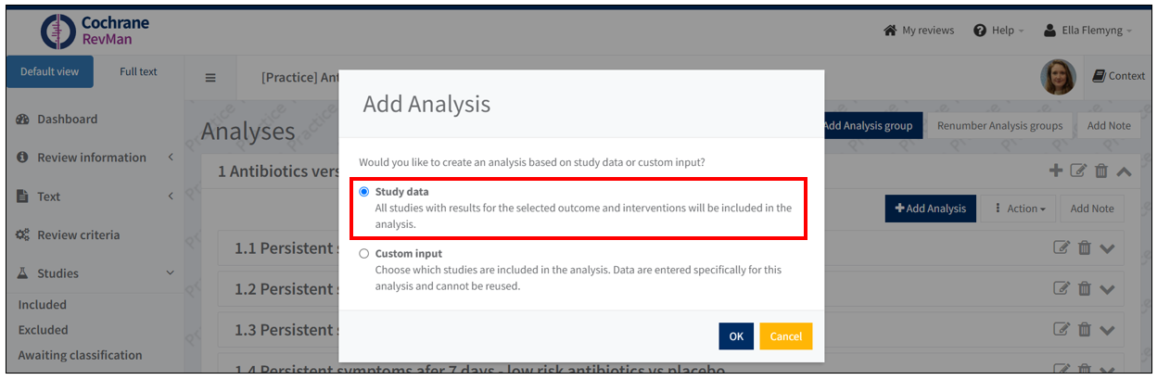This screenshot has height=380, width=1157.
Task: Click the plus icon in analysis group header
Action: pos(1055,171)
